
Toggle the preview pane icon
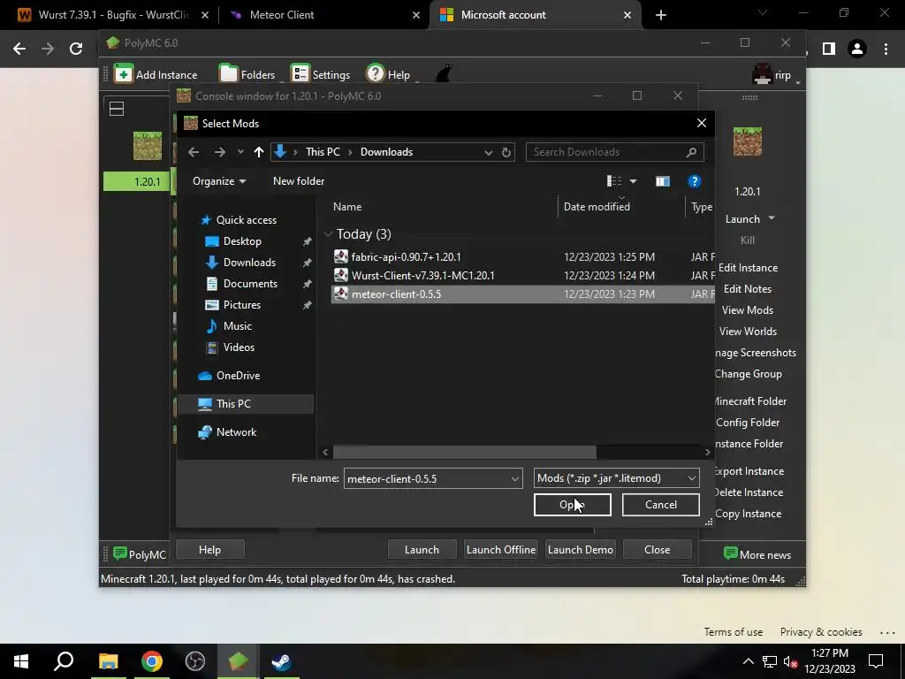(663, 181)
